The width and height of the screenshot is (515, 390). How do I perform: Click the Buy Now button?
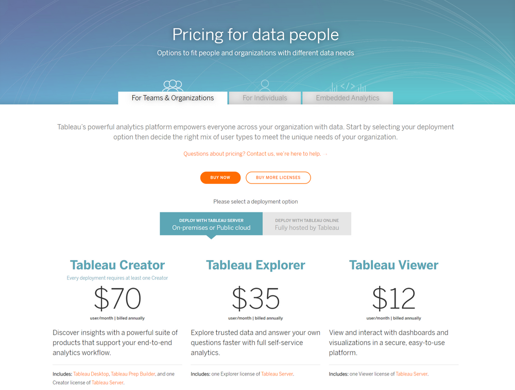(x=220, y=177)
